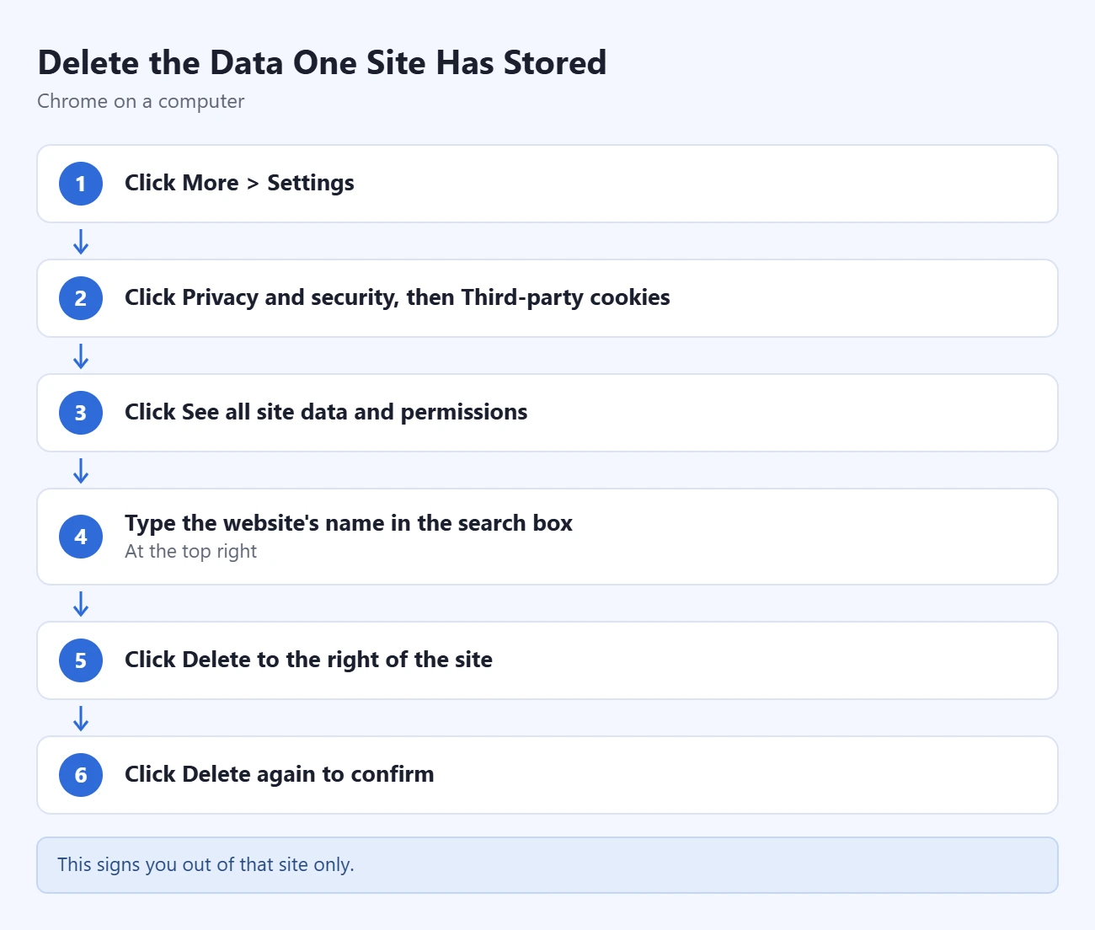The height and width of the screenshot is (930, 1095).
Task: Click the step 5 number circle
Action: click(x=81, y=660)
